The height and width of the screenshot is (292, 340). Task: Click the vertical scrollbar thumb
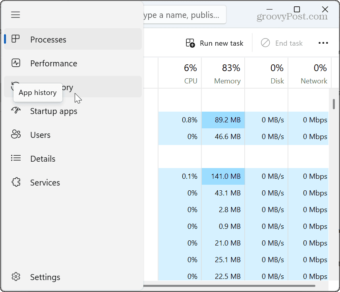click(334, 104)
